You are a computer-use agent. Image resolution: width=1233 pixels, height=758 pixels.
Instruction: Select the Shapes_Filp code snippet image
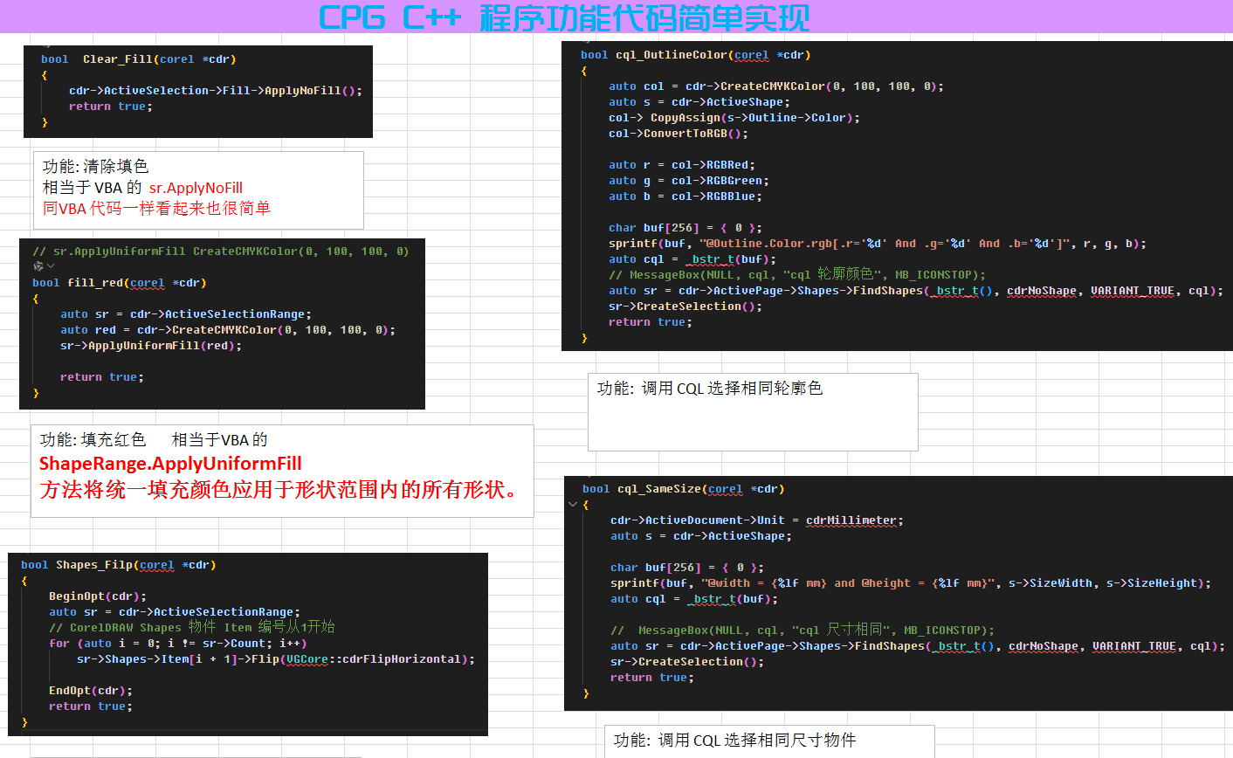(248, 644)
